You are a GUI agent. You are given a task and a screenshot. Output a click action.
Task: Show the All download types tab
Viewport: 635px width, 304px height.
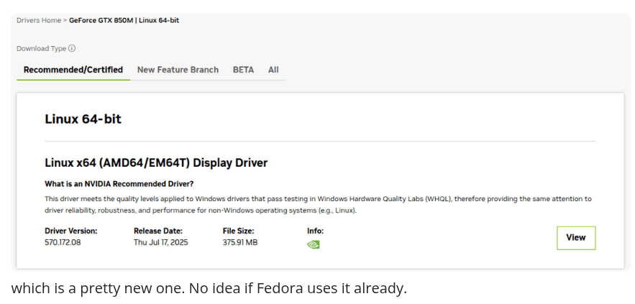[x=273, y=70]
